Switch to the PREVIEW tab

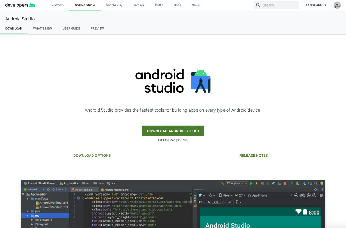click(x=97, y=28)
